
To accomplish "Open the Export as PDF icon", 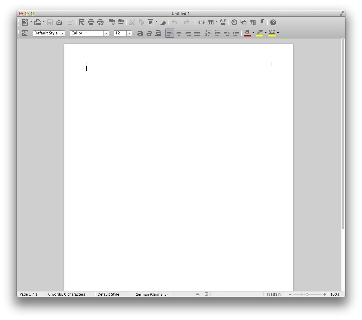I will click(82, 22).
